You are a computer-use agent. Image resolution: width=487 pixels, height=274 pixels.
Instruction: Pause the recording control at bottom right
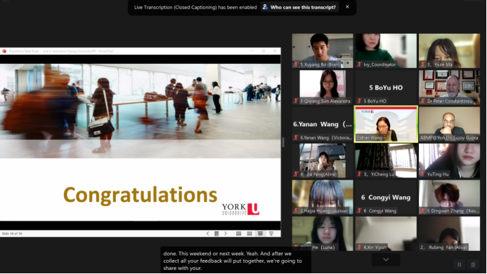click(x=459, y=264)
